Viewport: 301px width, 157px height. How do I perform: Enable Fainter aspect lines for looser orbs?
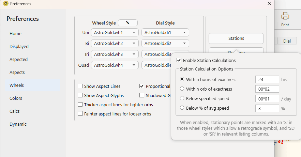(x=80, y=113)
